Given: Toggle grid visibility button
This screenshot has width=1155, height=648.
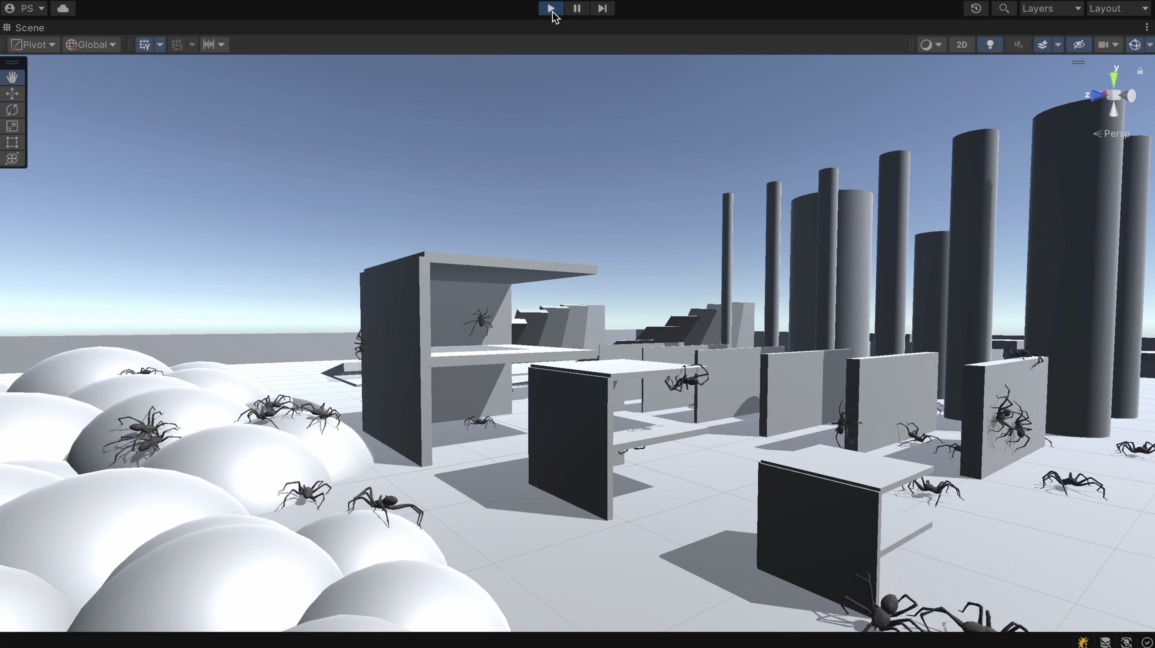Looking at the screenshot, I should (x=144, y=44).
